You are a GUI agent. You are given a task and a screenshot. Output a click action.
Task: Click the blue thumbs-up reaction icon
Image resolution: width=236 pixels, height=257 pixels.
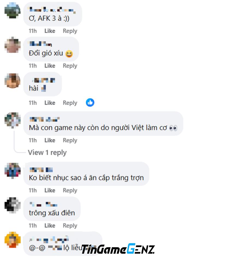point(90,103)
